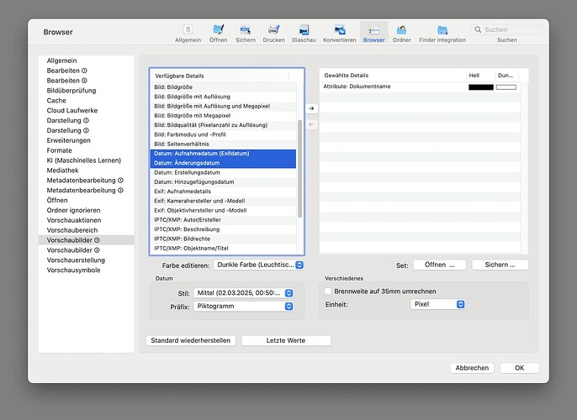Open Finder Integration preferences
577x420 pixels.
[442, 34]
